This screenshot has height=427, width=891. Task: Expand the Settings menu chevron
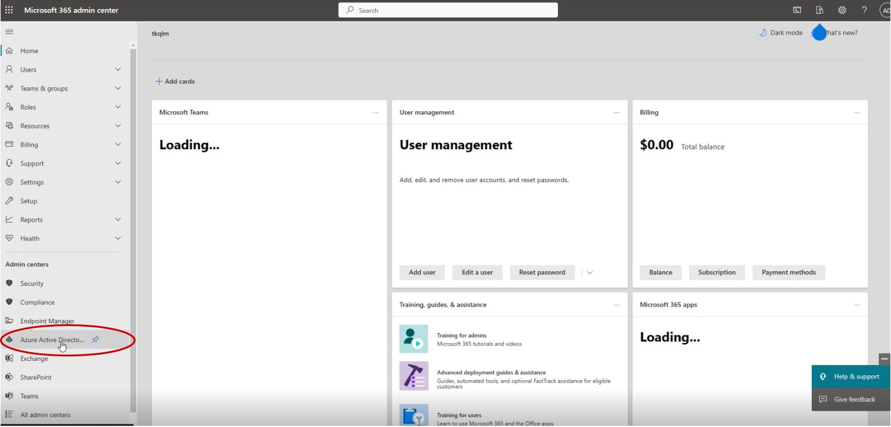(x=118, y=182)
